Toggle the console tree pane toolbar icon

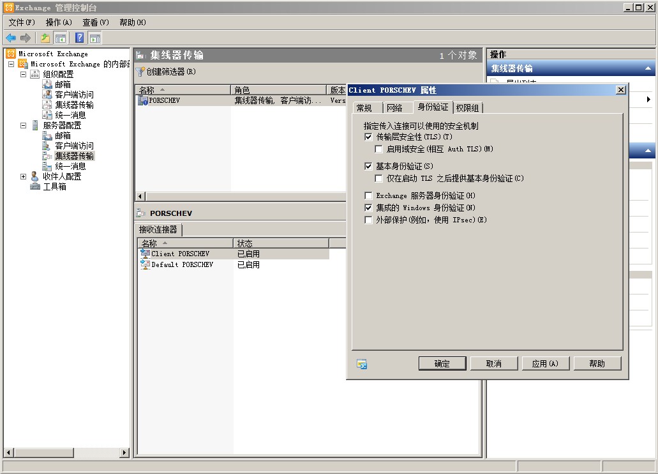(x=61, y=38)
